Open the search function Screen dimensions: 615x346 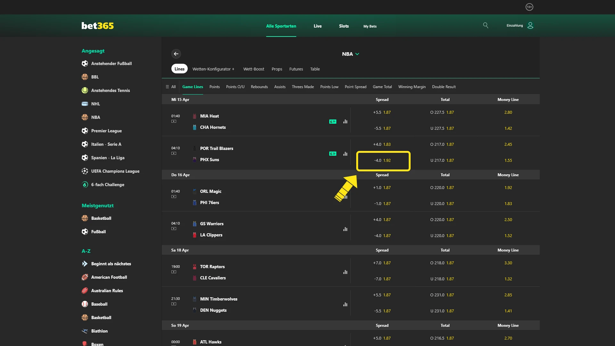pos(486,25)
